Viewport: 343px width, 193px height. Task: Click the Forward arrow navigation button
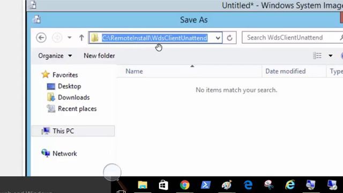pos(57,38)
